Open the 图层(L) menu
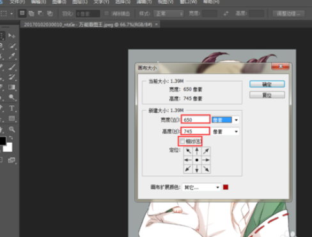The width and height of the screenshot is (312, 237). click(x=80, y=2)
